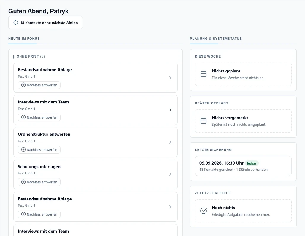Click the plus icon in the Ordnerstruktur entwerfen card
The width and height of the screenshot is (305, 236).
23,149
